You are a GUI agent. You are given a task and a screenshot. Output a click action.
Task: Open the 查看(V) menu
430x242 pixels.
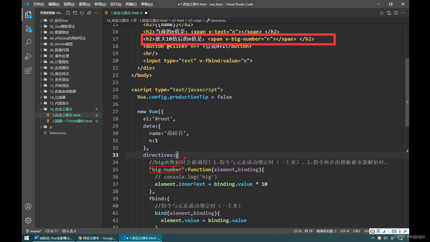pyautogui.click(x=84, y=4)
